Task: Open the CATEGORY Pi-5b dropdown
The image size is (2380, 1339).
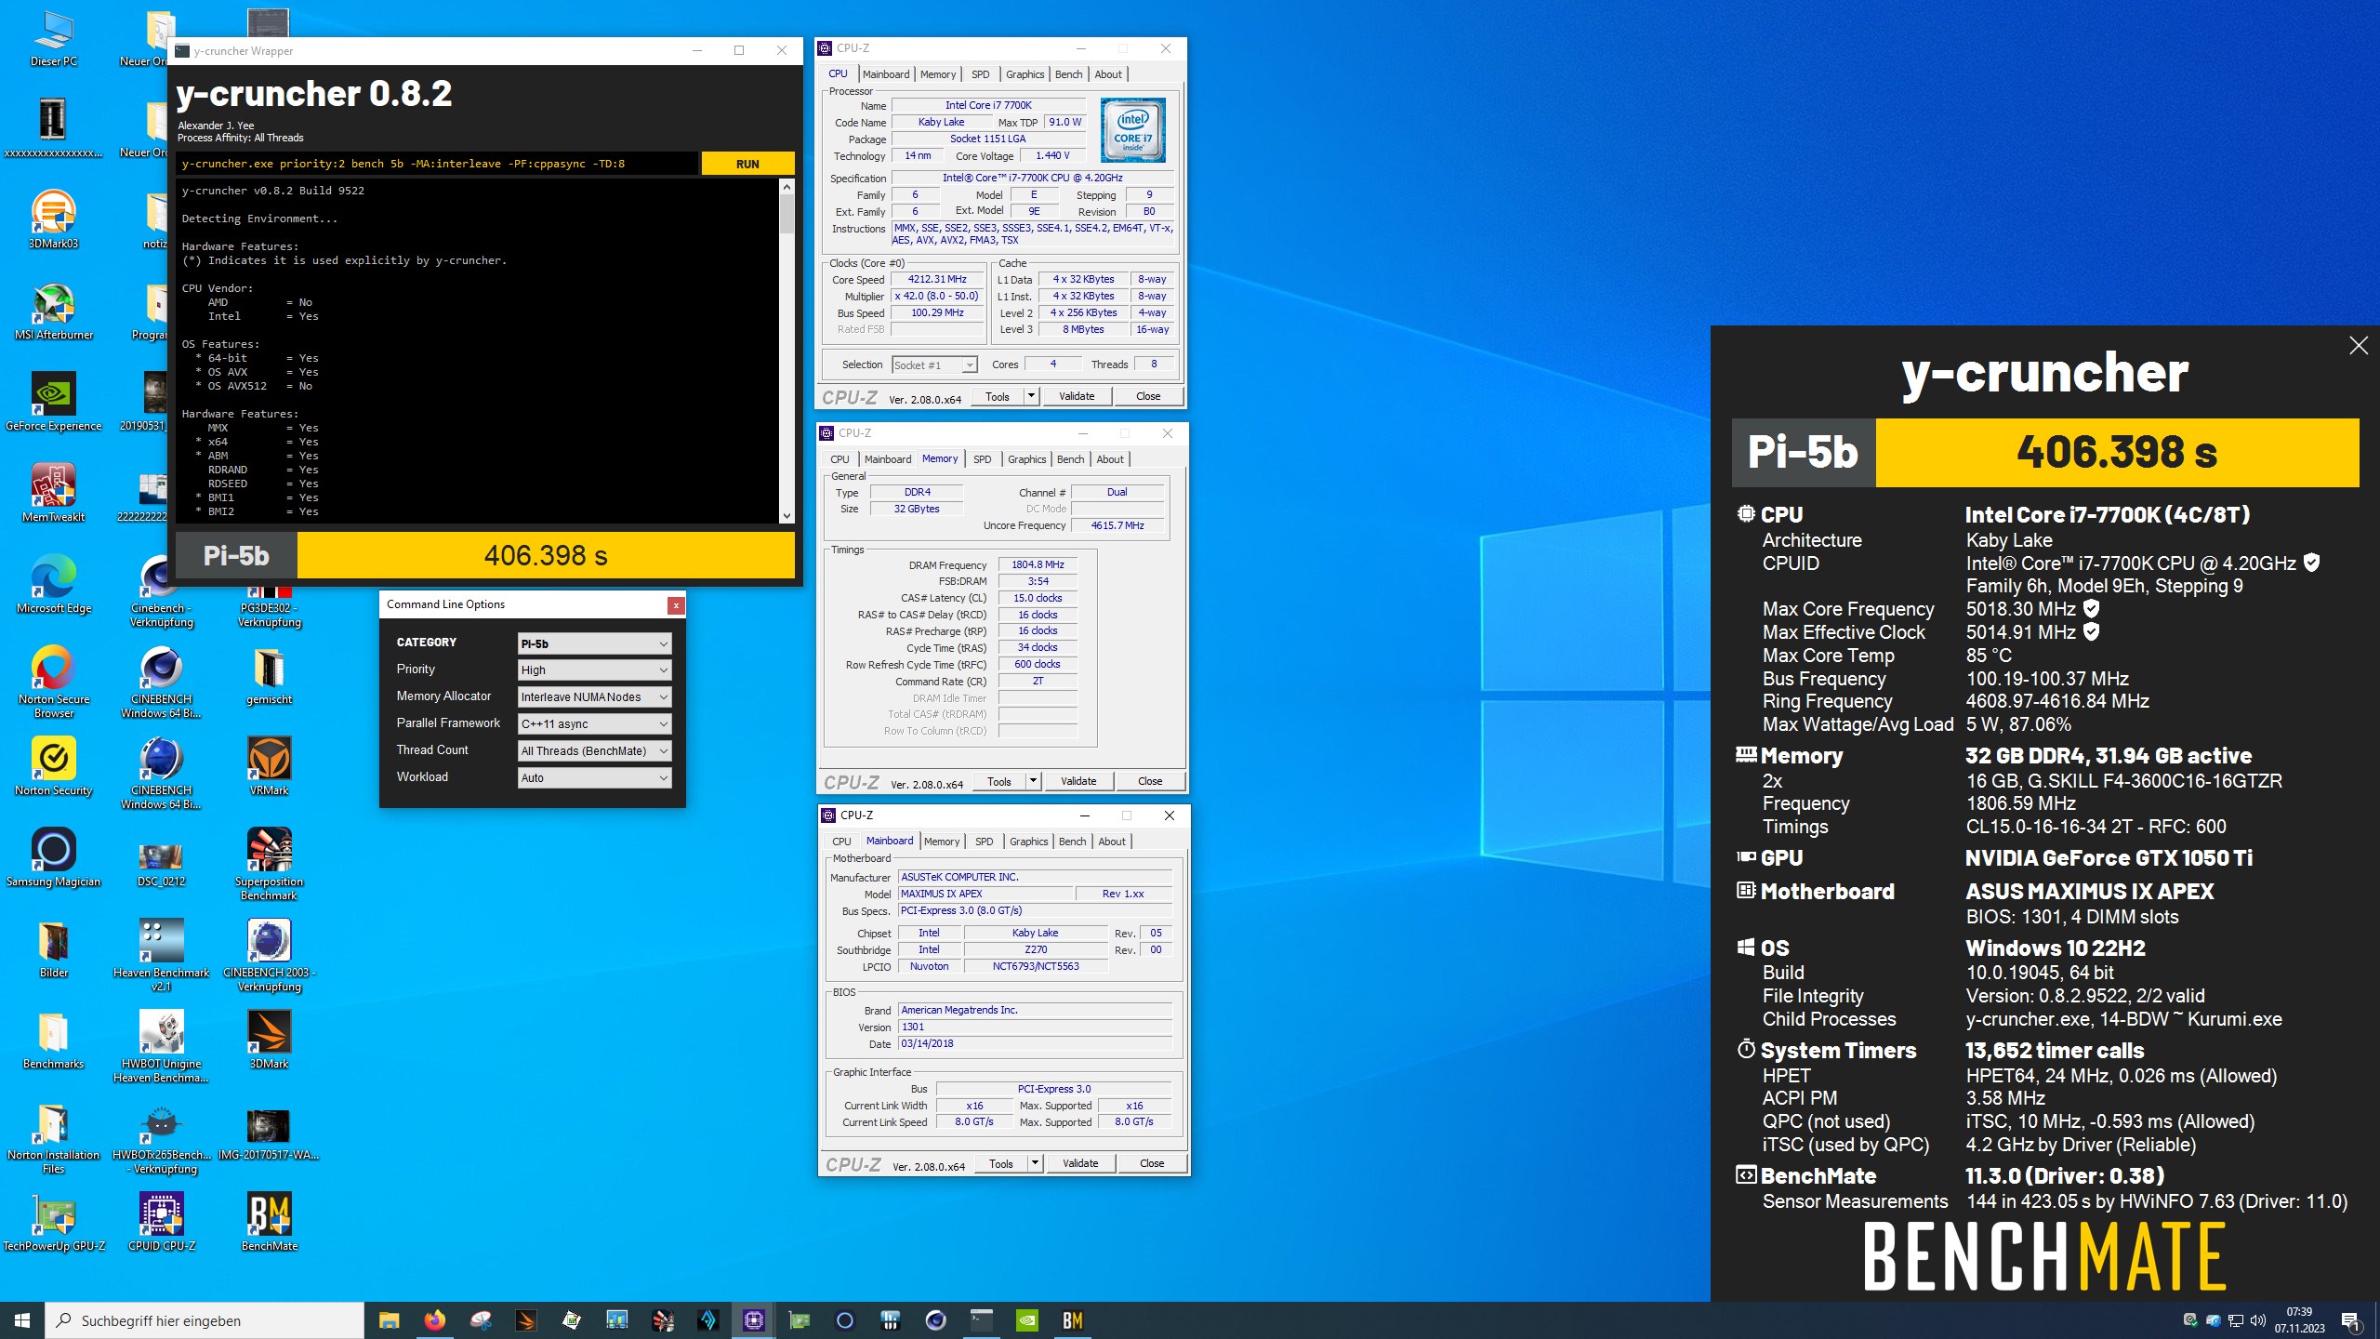Action: pos(594,643)
